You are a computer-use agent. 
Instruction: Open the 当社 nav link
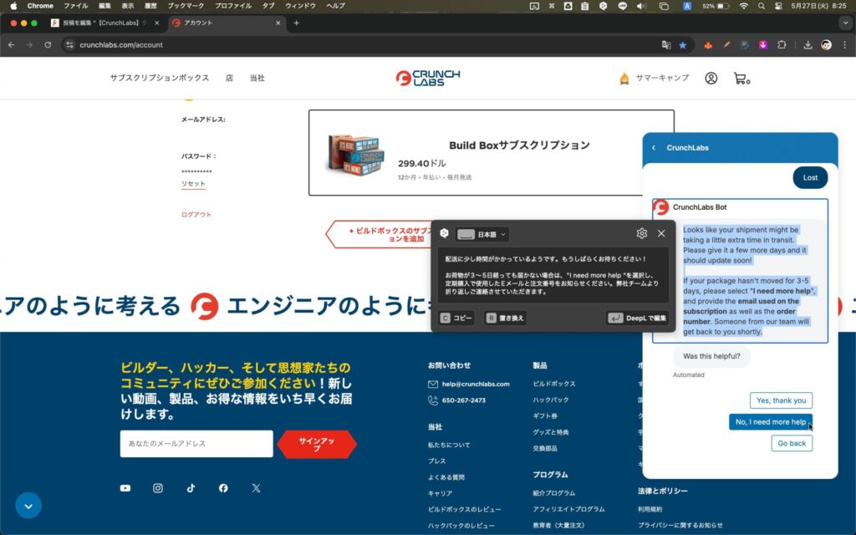(x=257, y=78)
